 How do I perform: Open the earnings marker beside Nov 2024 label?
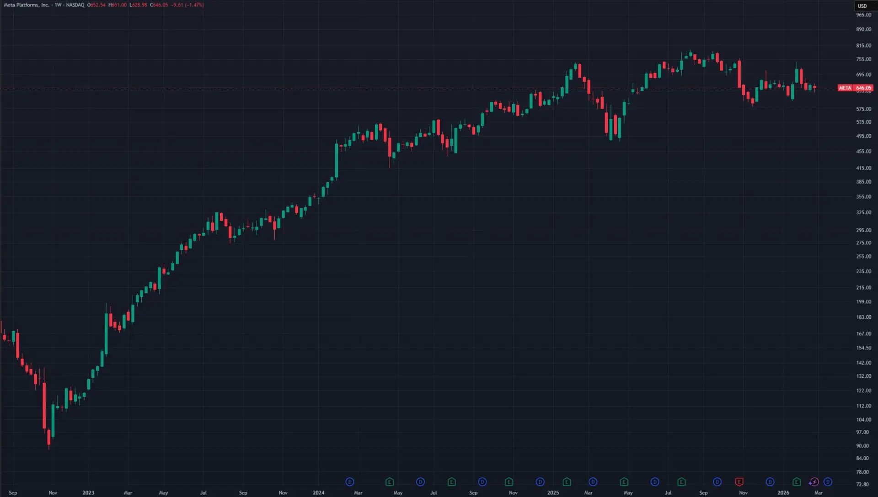[509, 482]
